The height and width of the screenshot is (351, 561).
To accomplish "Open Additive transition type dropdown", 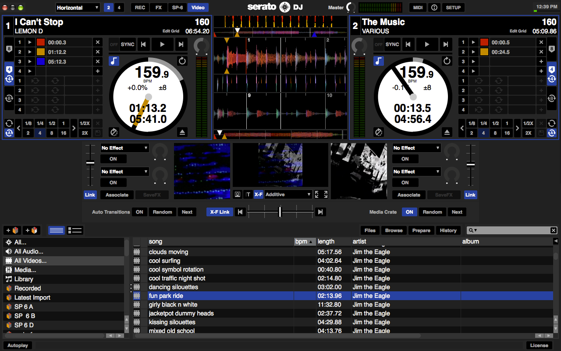I will pyautogui.click(x=288, y=194).
